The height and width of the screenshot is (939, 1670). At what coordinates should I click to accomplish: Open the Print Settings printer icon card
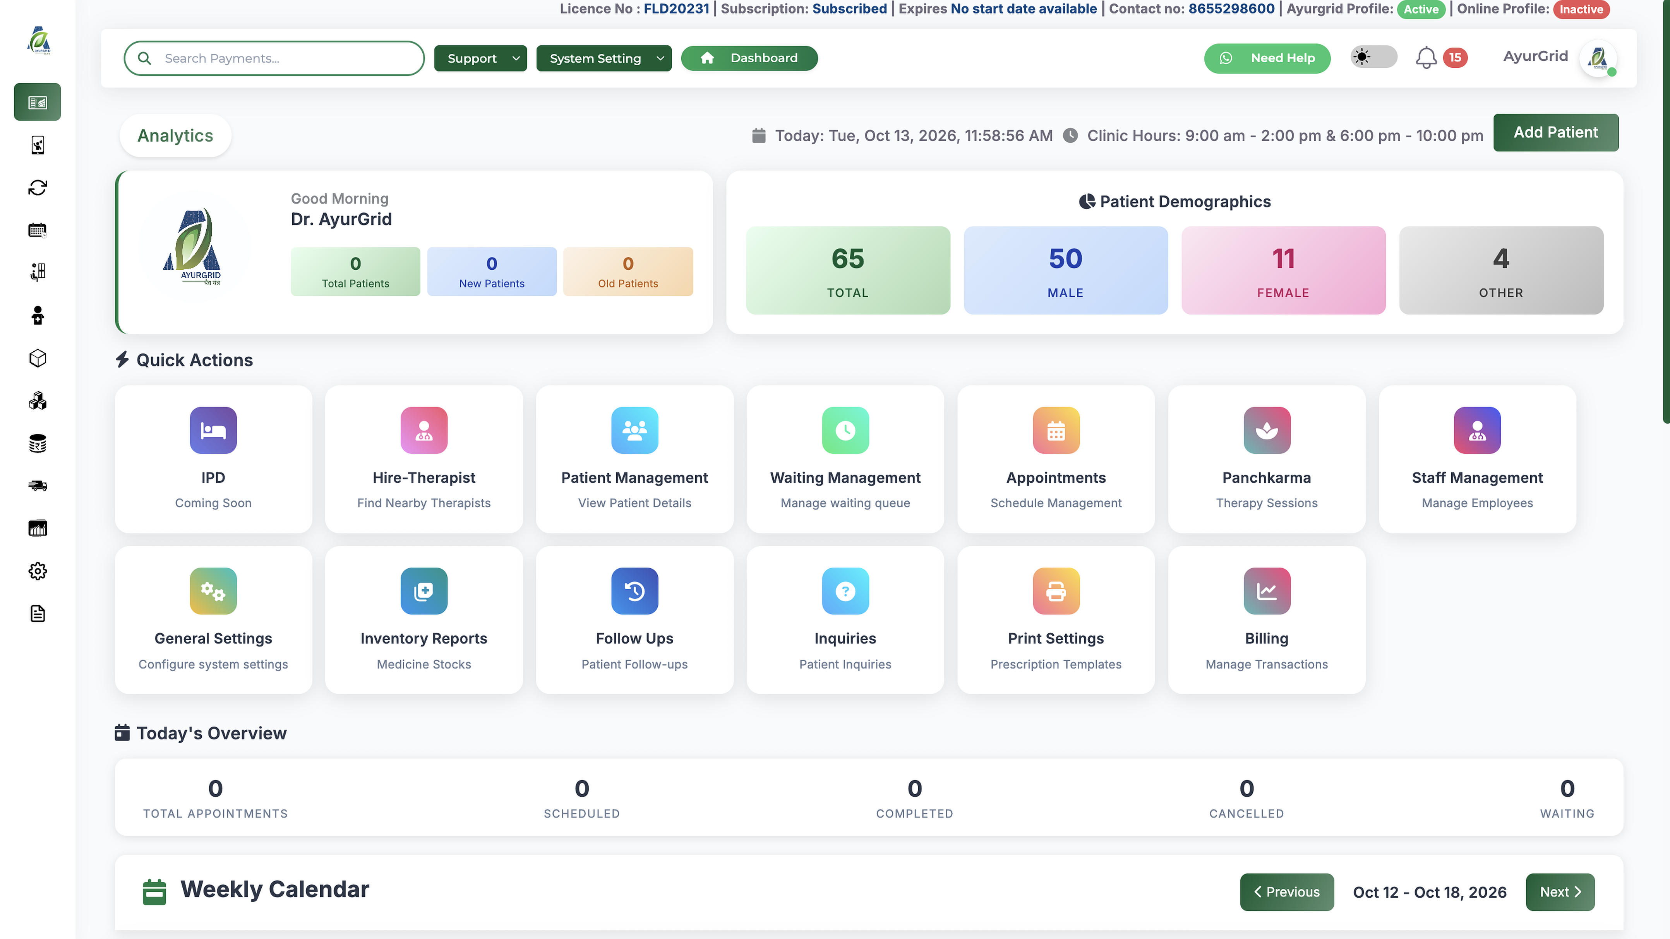tap(1056, 620)
